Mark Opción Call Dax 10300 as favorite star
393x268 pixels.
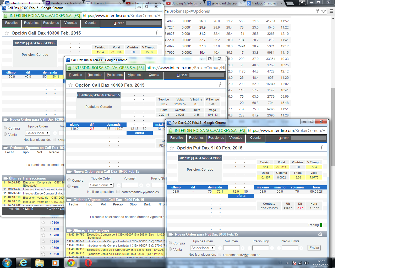tap(7, 33)
